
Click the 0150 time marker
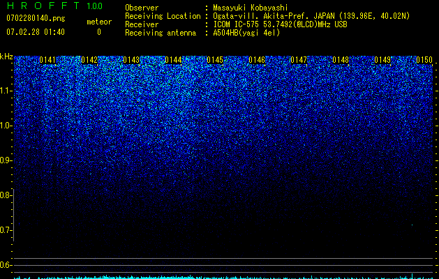(424, 60)
